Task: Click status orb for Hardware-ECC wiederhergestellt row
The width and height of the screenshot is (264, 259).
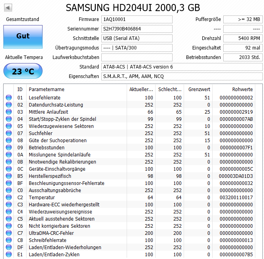Action: point(9,204)
